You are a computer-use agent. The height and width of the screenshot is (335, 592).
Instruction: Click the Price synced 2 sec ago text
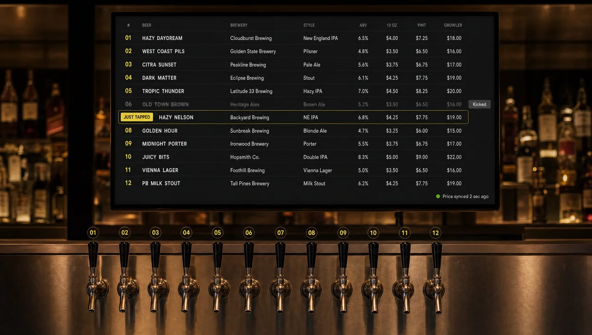(465, 197)
